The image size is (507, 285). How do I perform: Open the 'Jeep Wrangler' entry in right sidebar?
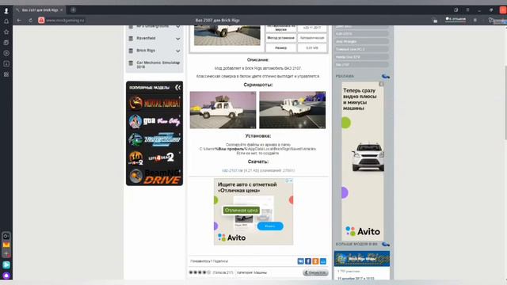click(362, 41)
